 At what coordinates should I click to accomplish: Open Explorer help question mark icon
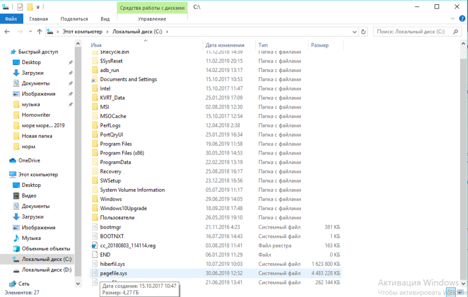click(461, 19)
